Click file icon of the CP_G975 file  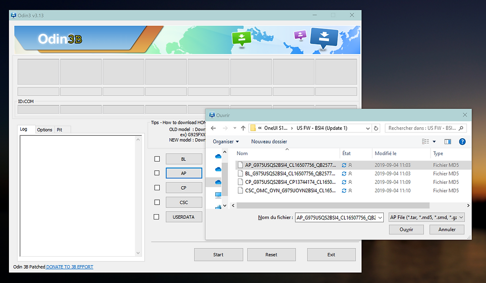point(240,182)
